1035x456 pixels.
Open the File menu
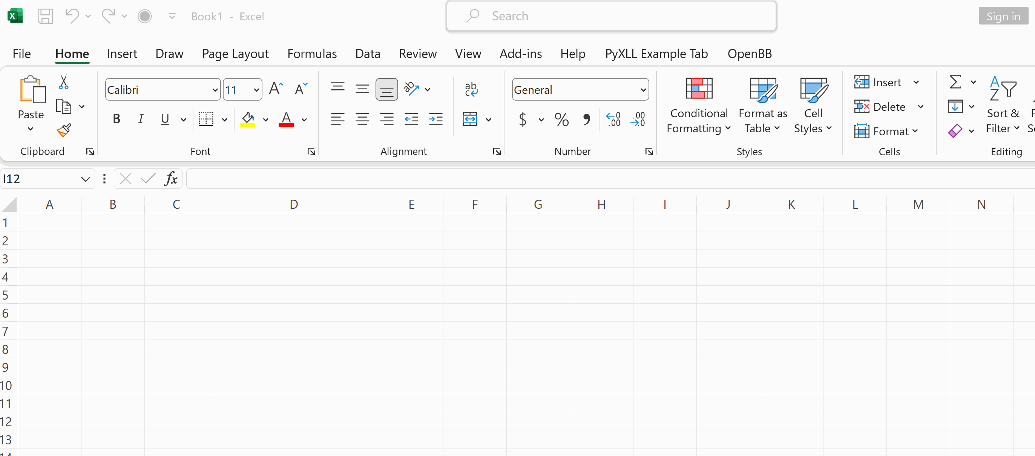click(22, 54)
